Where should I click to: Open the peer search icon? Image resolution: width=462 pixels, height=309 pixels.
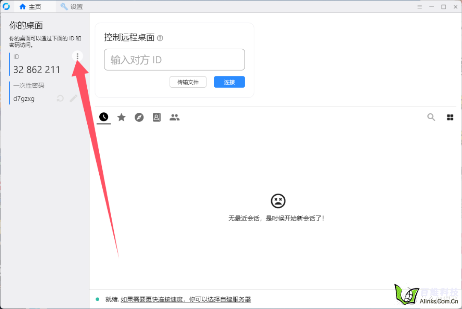[x=431, y=117]
